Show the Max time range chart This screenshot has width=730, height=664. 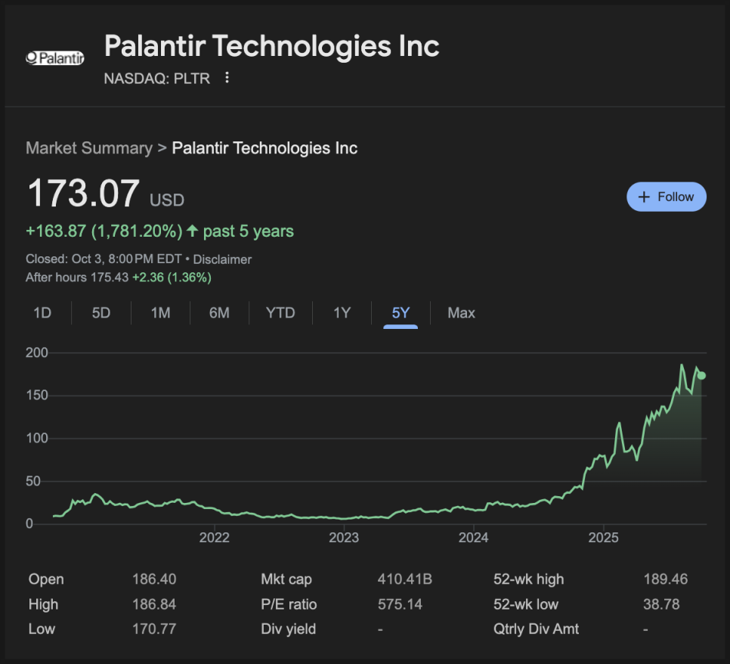click(x=461, y=313)
